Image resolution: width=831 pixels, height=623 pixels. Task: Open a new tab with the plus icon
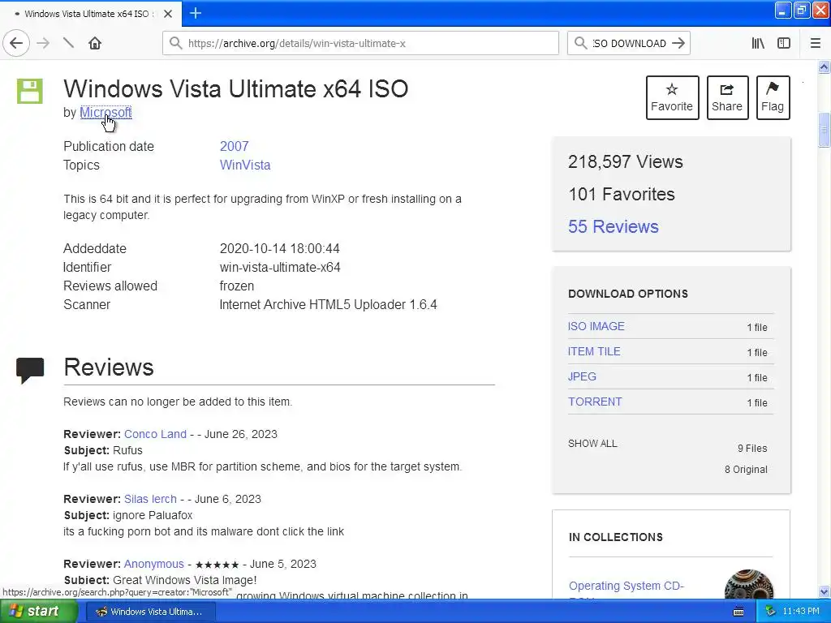[196, 13]
